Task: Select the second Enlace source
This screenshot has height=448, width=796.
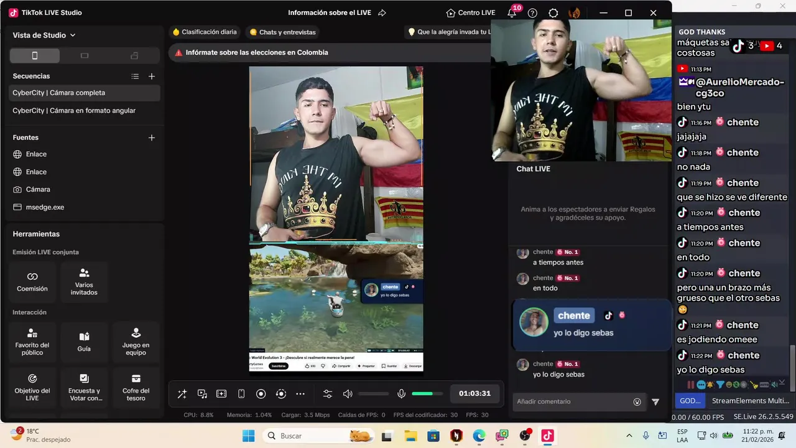Action: click(84, 172)
